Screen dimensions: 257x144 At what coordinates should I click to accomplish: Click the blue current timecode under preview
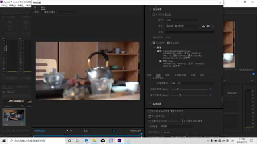pyautogui.click(x=39, y=131)
